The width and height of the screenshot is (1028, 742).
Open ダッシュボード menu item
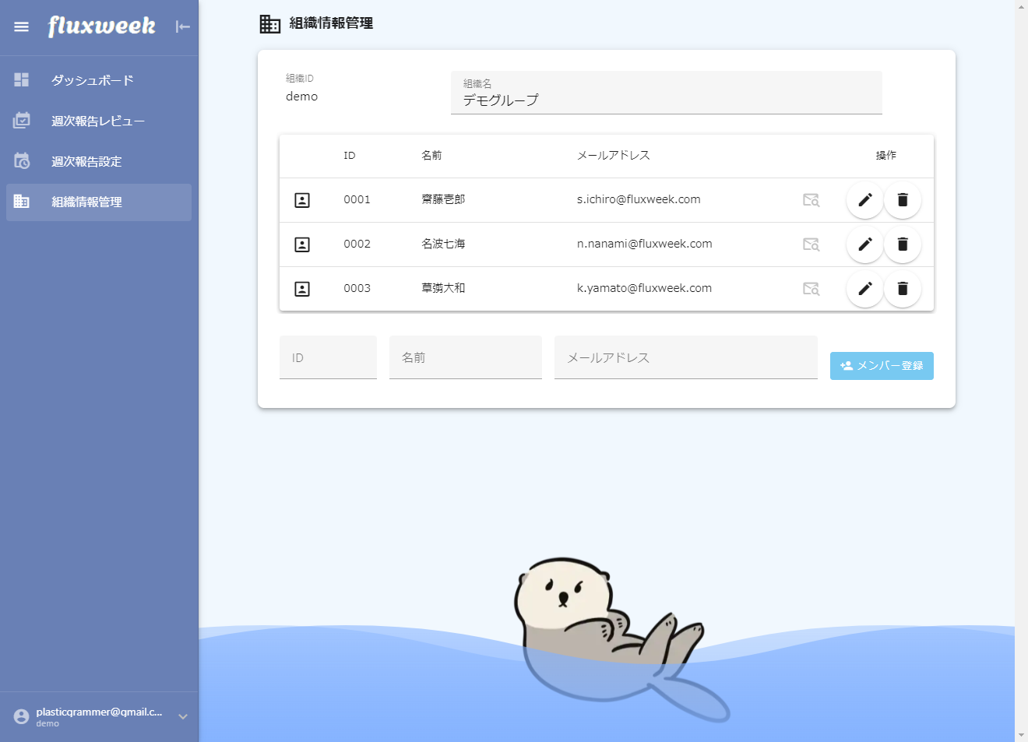click(99, 80)
